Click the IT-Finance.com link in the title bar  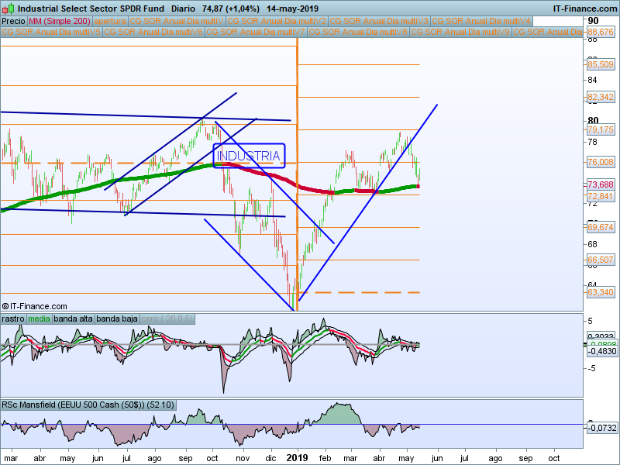(x=585, y=9)
